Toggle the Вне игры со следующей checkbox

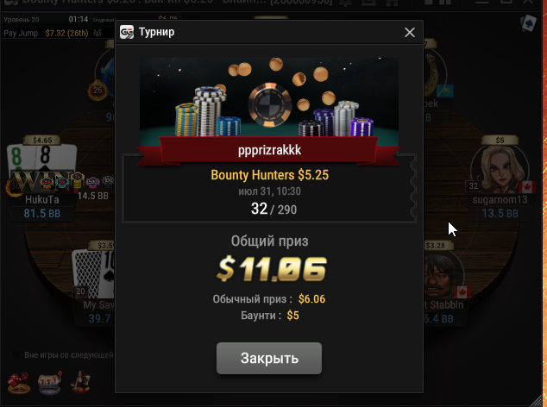[x=16, y=355]
